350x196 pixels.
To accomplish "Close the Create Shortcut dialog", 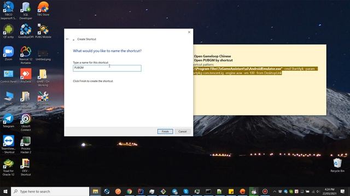I will point(189,32).
